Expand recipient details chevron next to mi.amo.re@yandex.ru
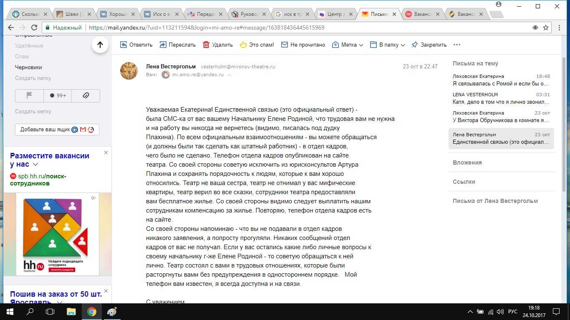 pyautogui.click(x=230, y=75)
